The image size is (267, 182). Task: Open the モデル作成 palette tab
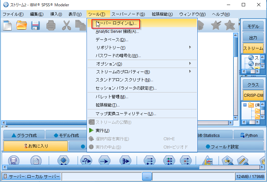tap(66, 135)
